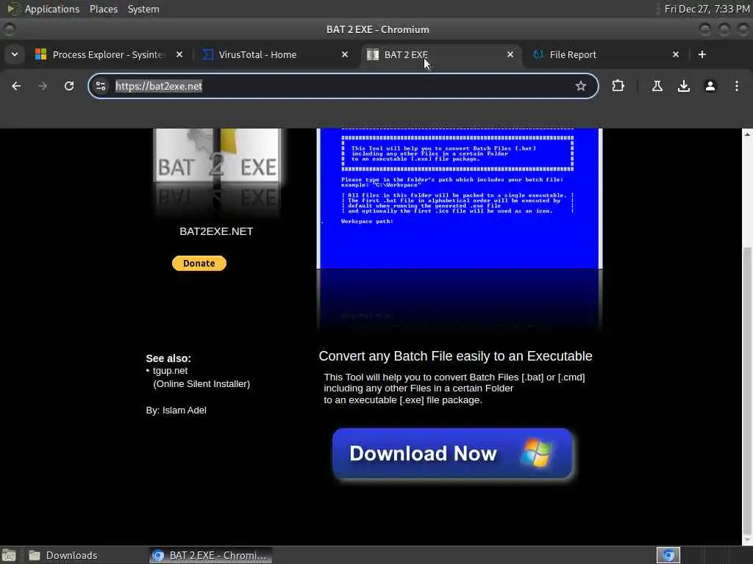Click the window menu icon in title bar
The image size is (753, 564).
9,29
